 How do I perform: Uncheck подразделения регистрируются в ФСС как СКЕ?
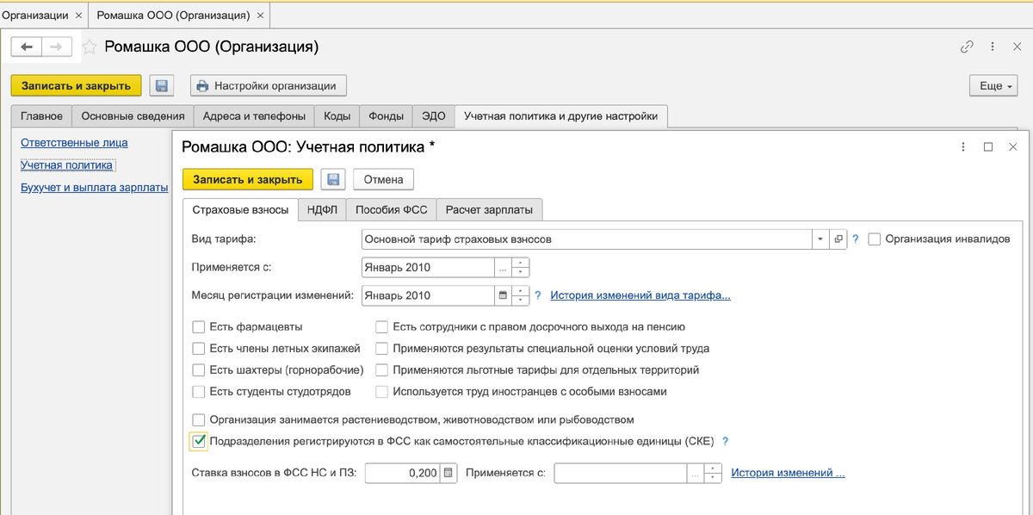click(x=199, y=442)
